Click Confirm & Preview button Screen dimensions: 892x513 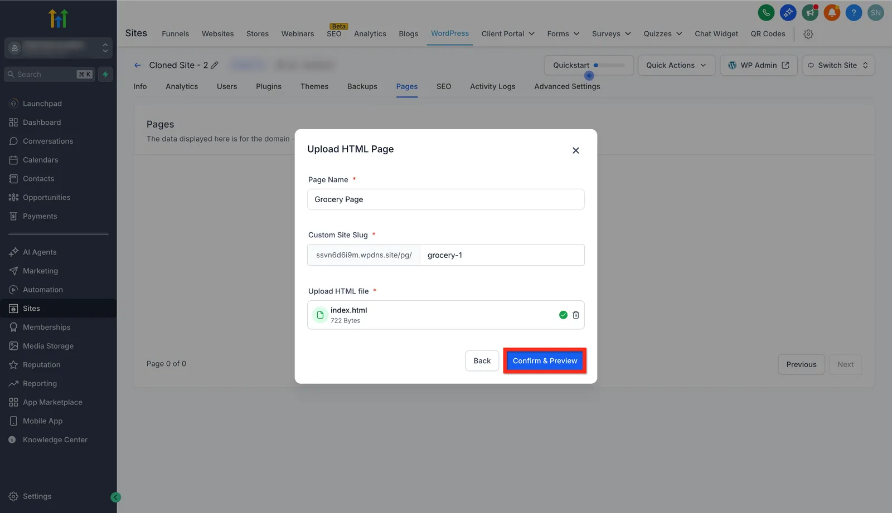pos(545,361)
